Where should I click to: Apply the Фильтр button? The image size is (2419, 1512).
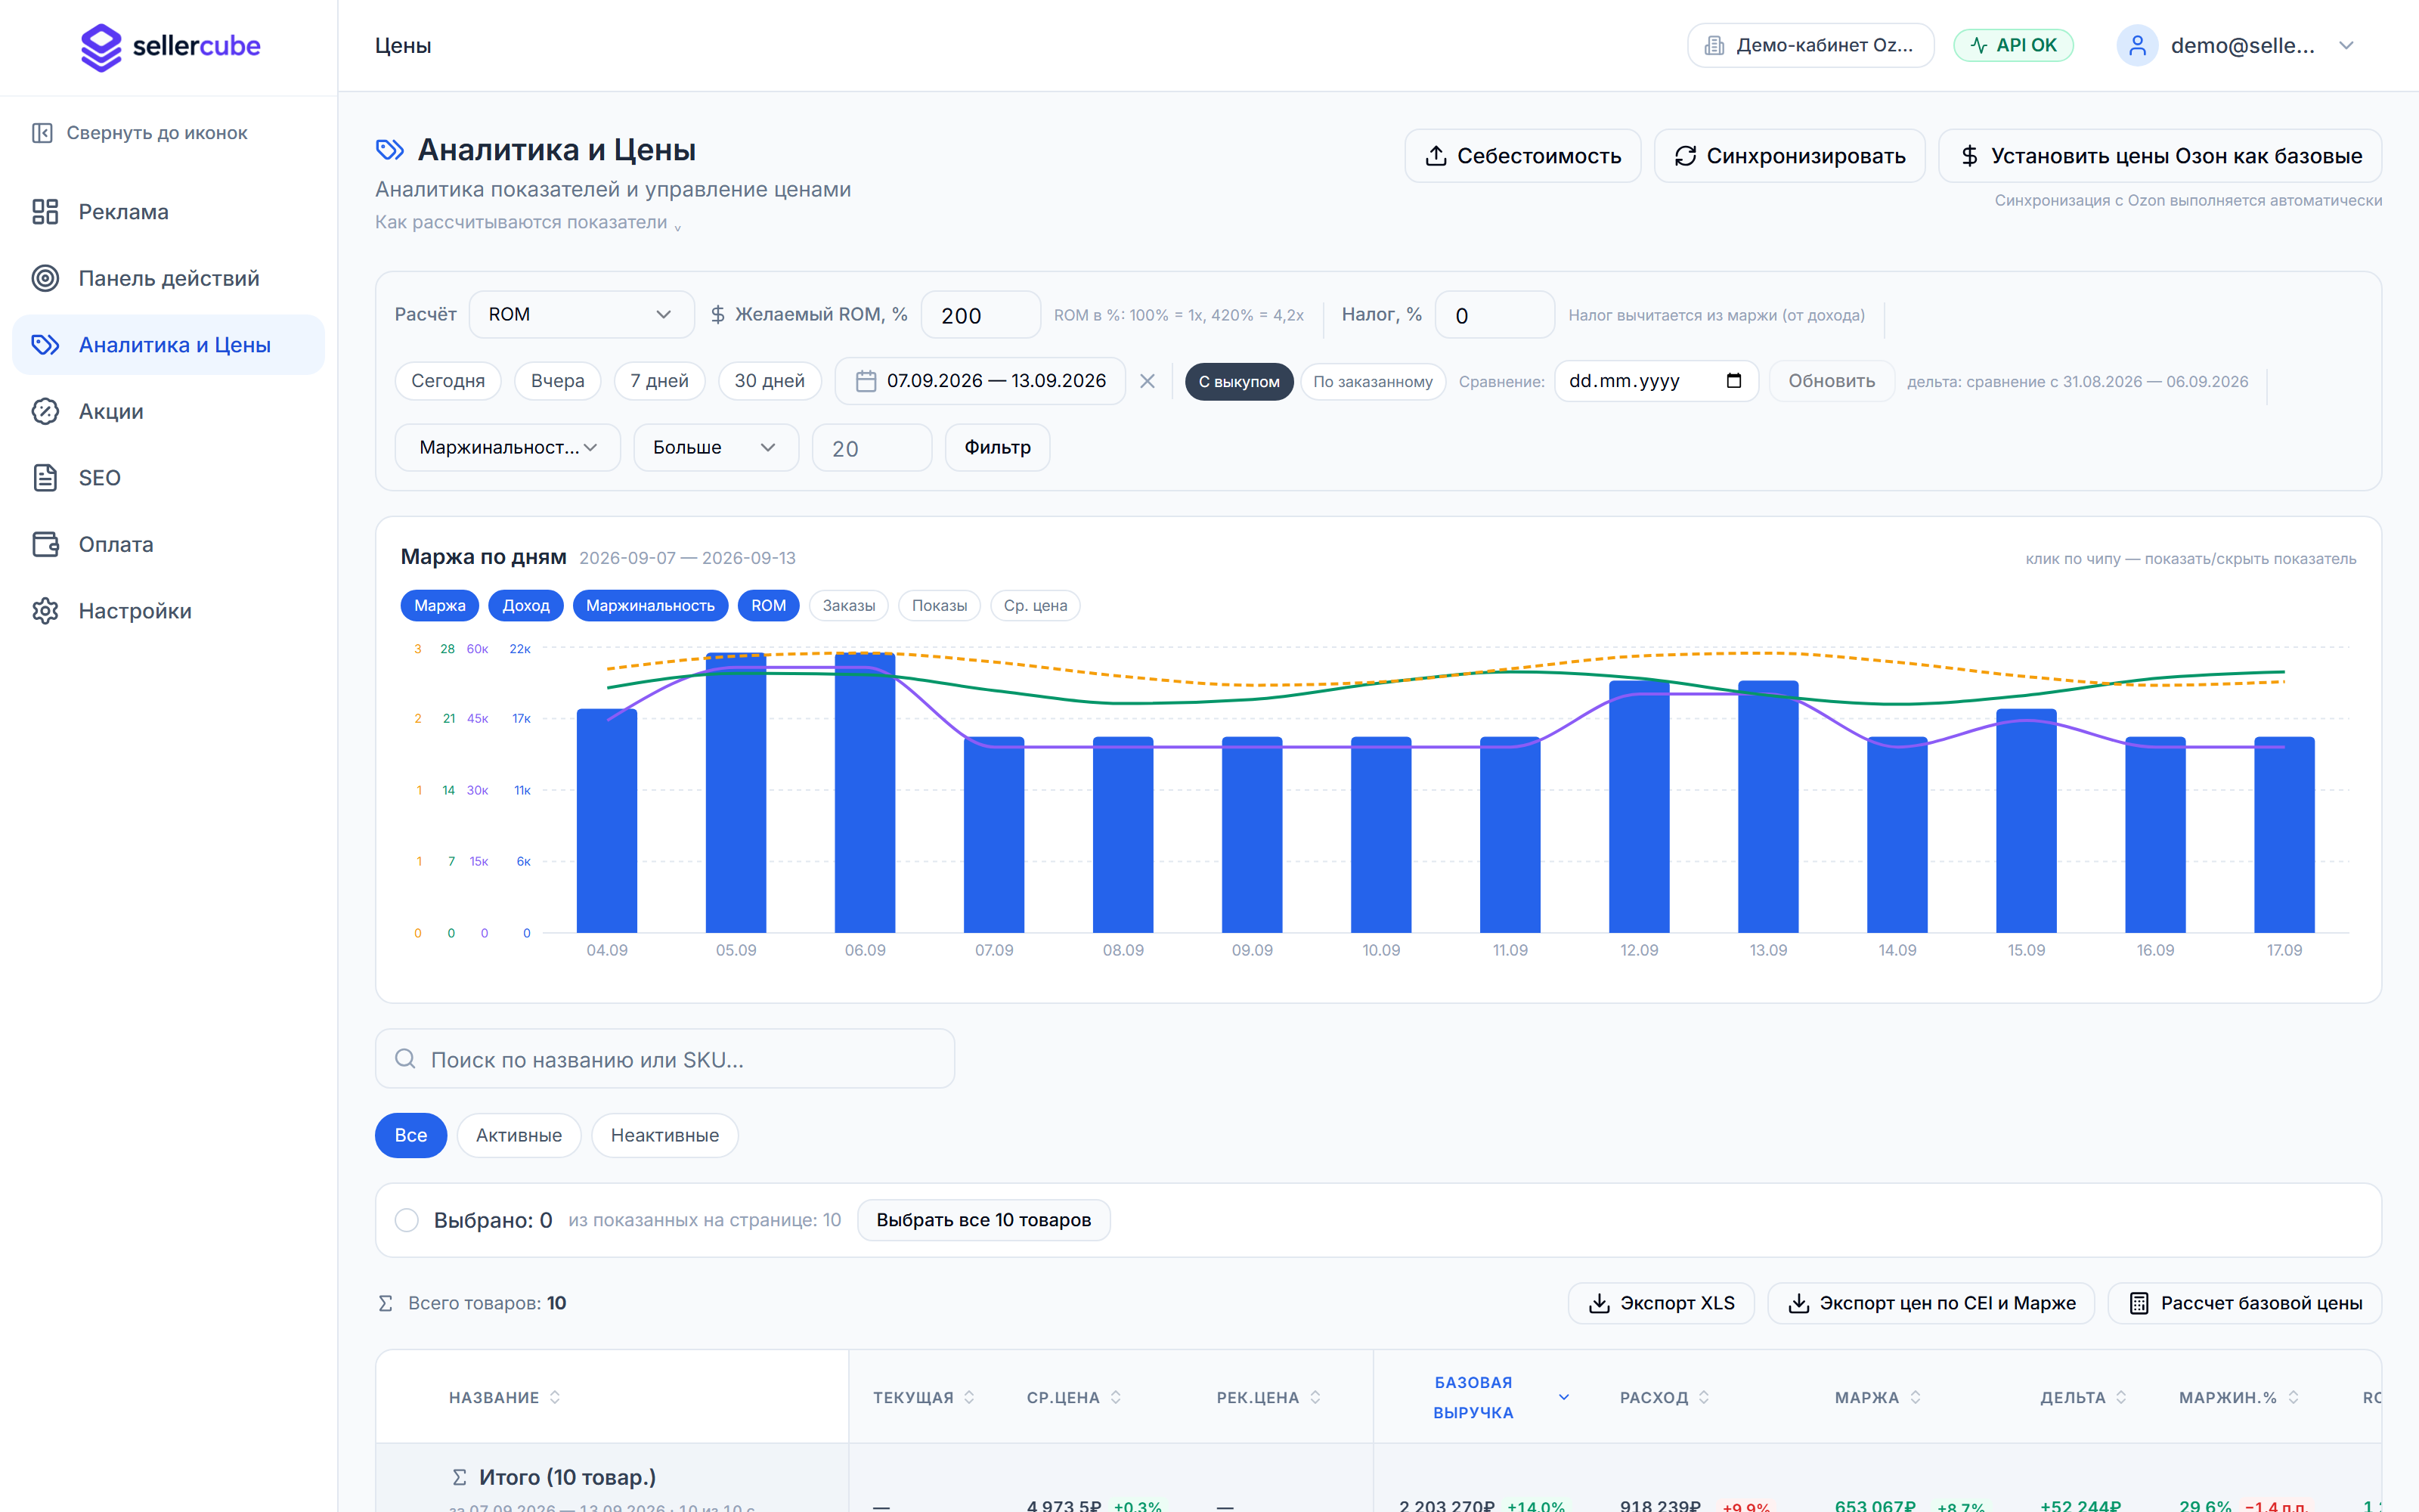pos(998,447)
